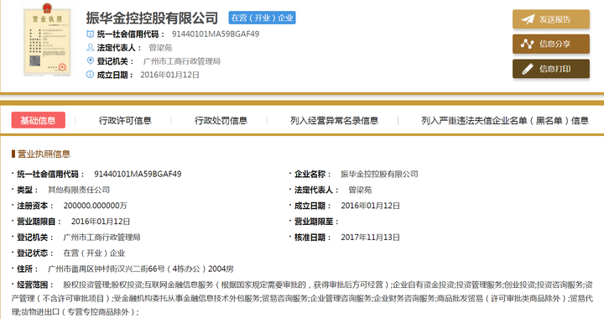Open the 行政处罚信息 tab
The height and width of the screenshot is (319, 604).
click(x=221, y=121)
